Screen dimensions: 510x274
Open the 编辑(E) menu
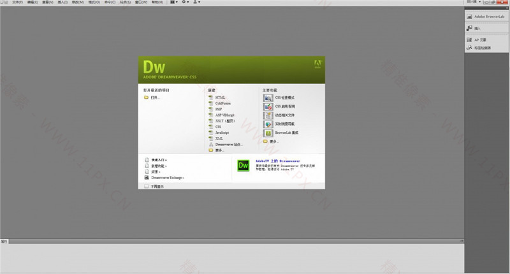pos(33,2)
